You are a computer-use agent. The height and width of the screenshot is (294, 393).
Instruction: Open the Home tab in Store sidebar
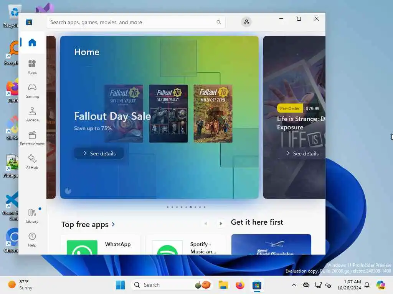pos(32,42)
